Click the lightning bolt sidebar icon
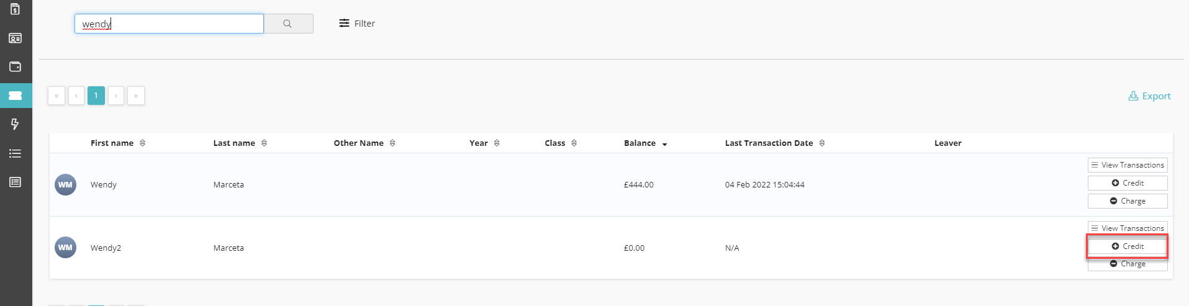 pyautogui.click(x=16, y=124)
